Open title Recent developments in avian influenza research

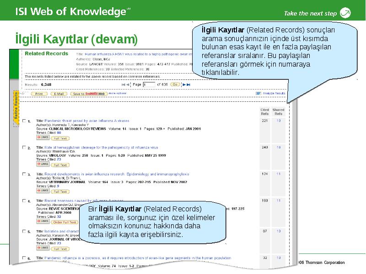coord(117,174)
